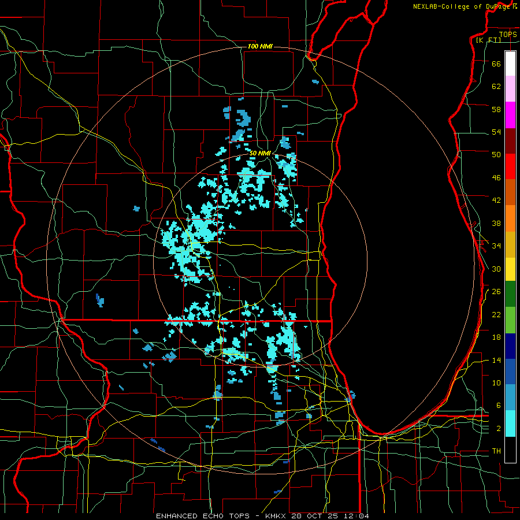Click the legend value '22'
Image resolution: width=520 pixels, height=520 pixels.
click(496, 315)
